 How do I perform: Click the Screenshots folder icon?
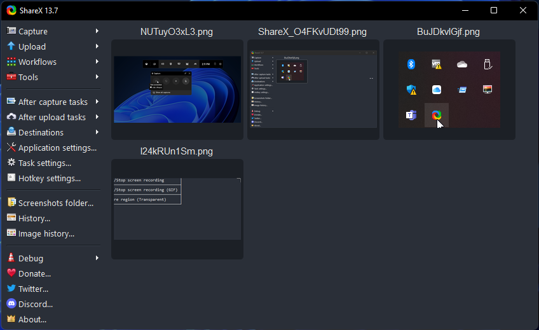point(11,202)
